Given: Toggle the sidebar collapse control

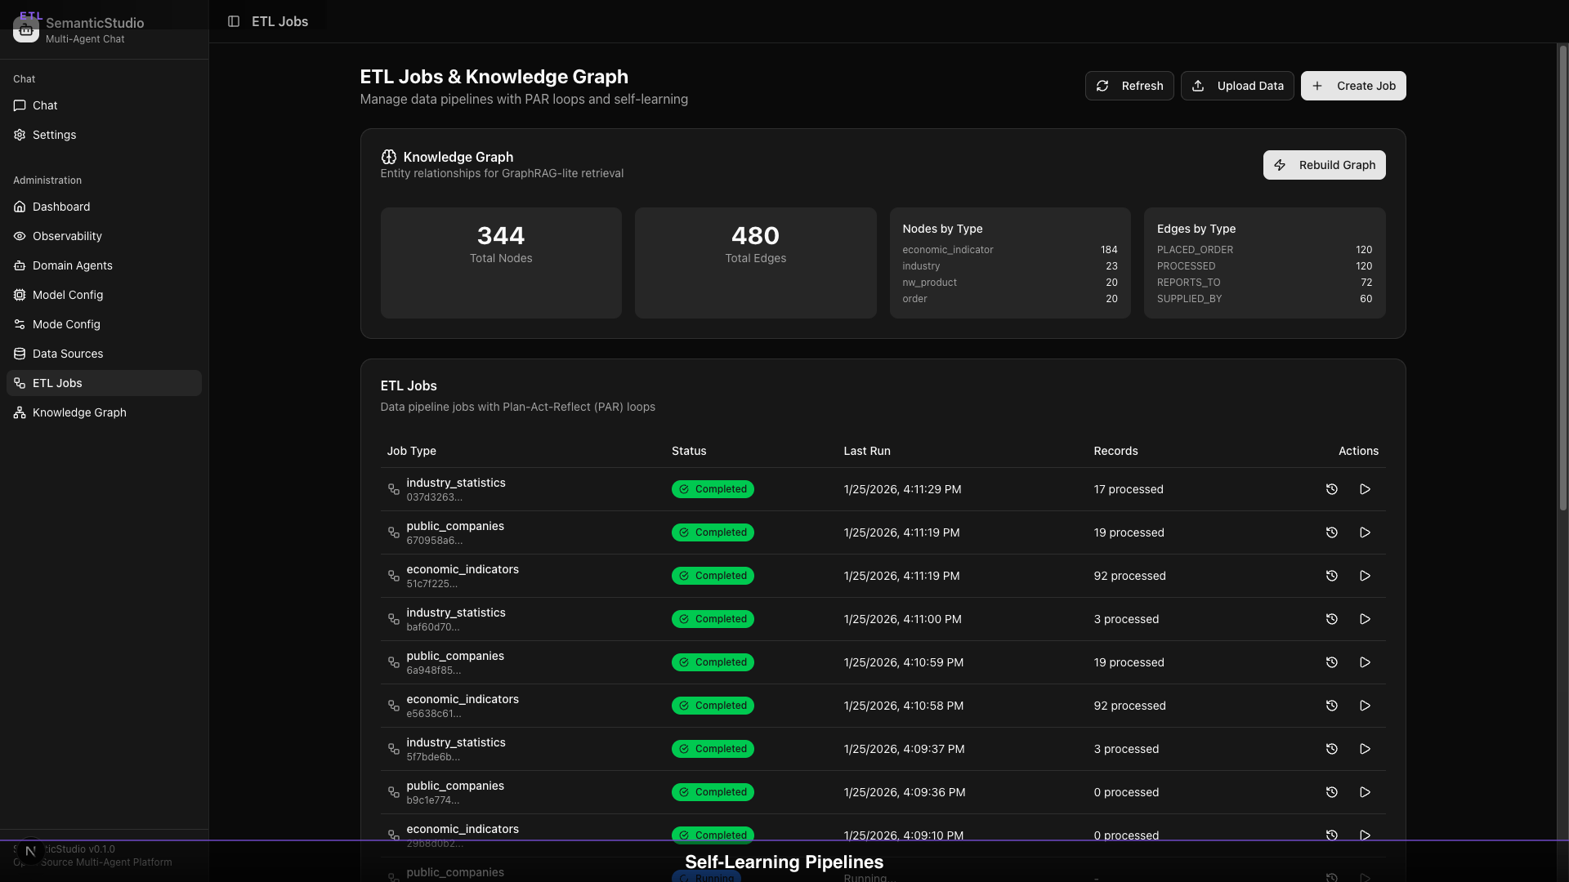Looking at the screenshot, I should pyautogui.click(x=235, y=22).
